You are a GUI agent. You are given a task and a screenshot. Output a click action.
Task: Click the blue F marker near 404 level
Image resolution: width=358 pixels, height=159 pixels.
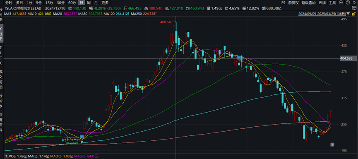(238, 57)
